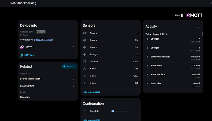Image resolution: width=212 pixels, height=121 pixels.
Task: Open Door Knock Detection automation chevron
Action: tap(74, 79)
